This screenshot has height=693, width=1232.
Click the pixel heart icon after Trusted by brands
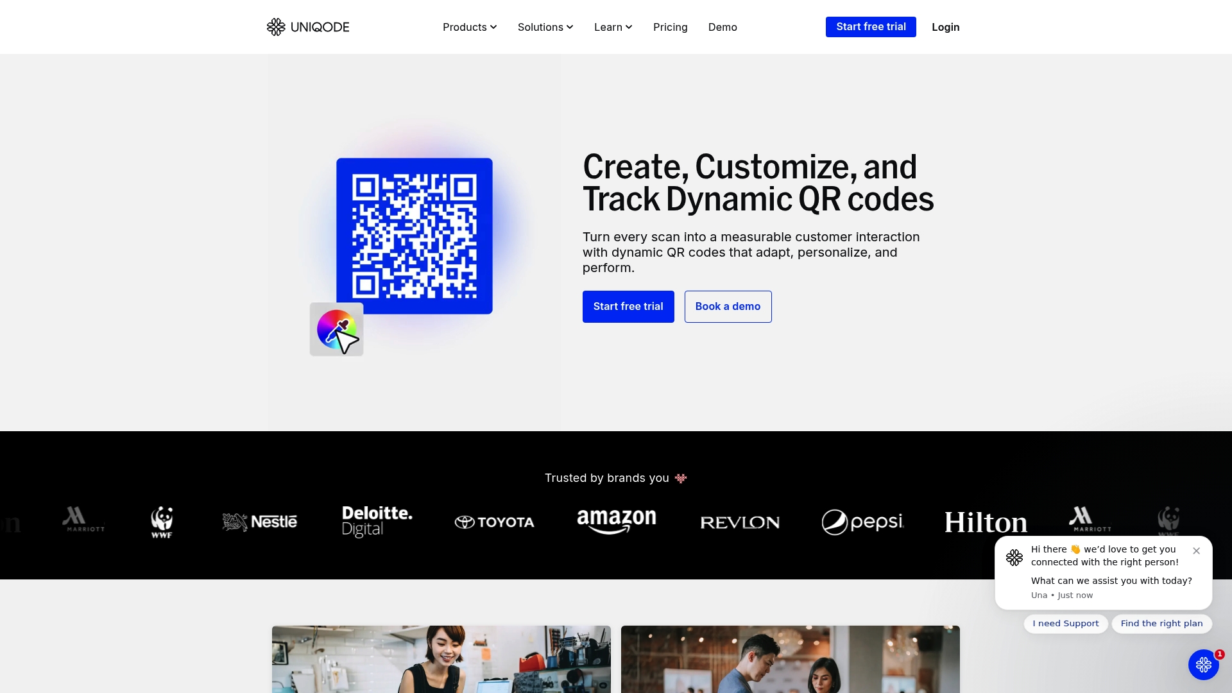[x=681, y=478]
